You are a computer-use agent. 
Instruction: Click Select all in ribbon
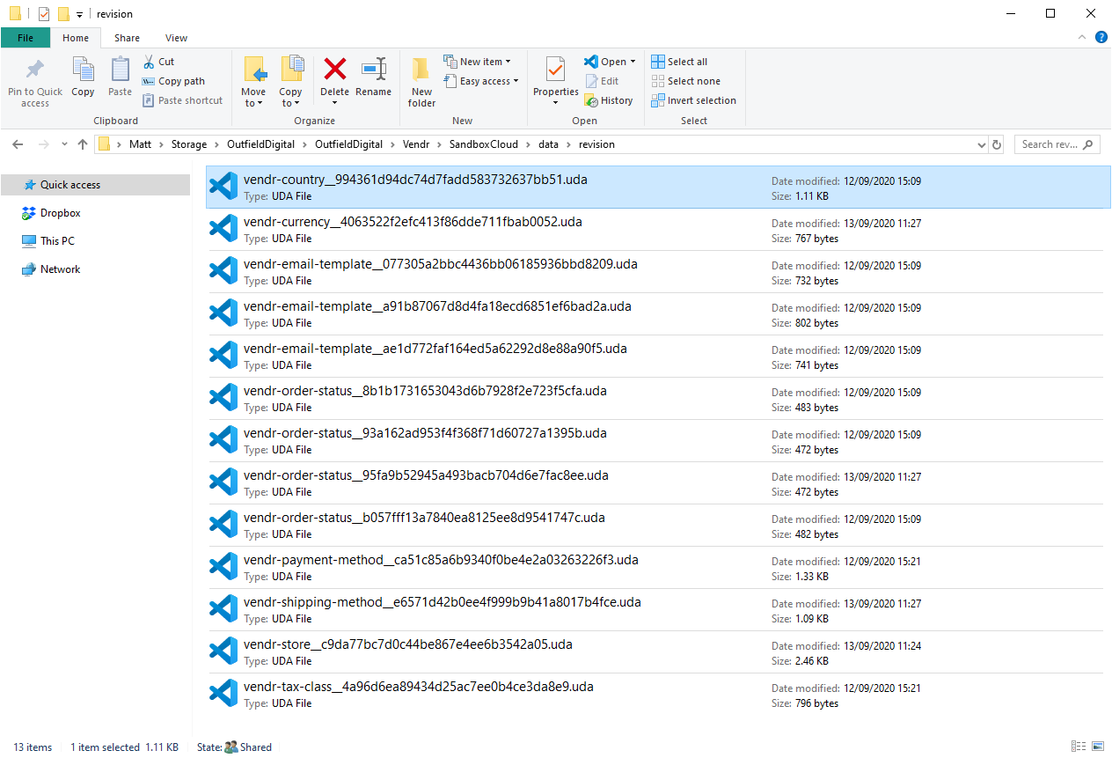tap(679, 62)
